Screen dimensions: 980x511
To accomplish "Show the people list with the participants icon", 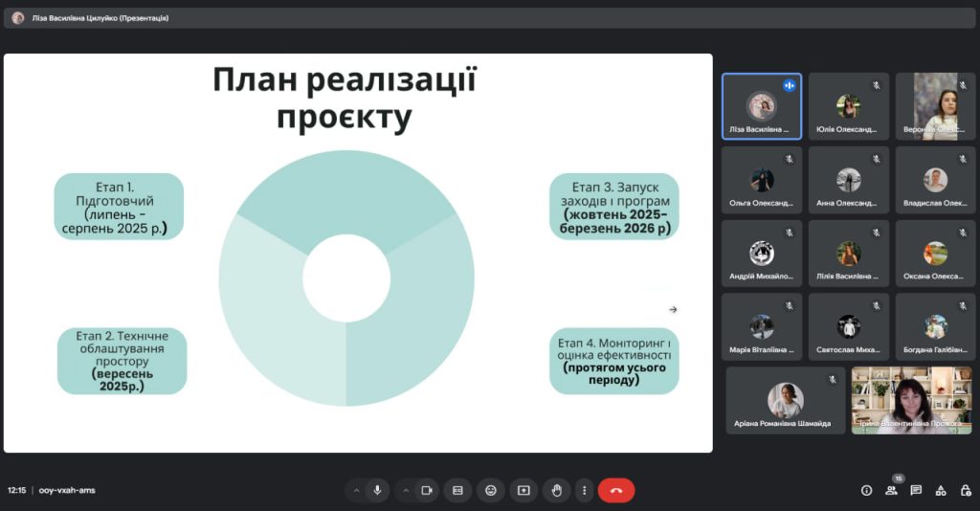I will point(891,490).
